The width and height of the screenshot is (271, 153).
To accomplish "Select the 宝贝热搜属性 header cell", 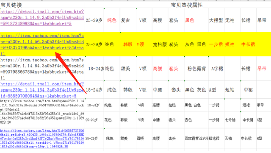I will (186, 5).
